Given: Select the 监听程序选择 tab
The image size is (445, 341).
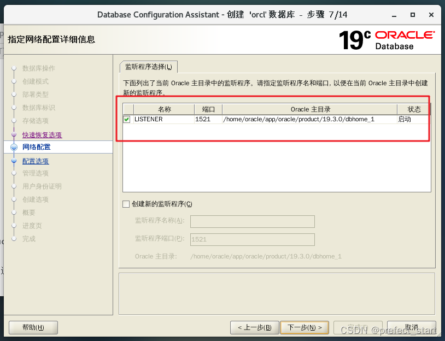Looking at the screenshot, I should (149, 67).
